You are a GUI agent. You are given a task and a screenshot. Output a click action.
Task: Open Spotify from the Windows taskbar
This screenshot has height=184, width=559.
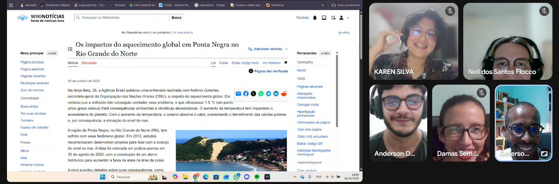tap(257, 177)
